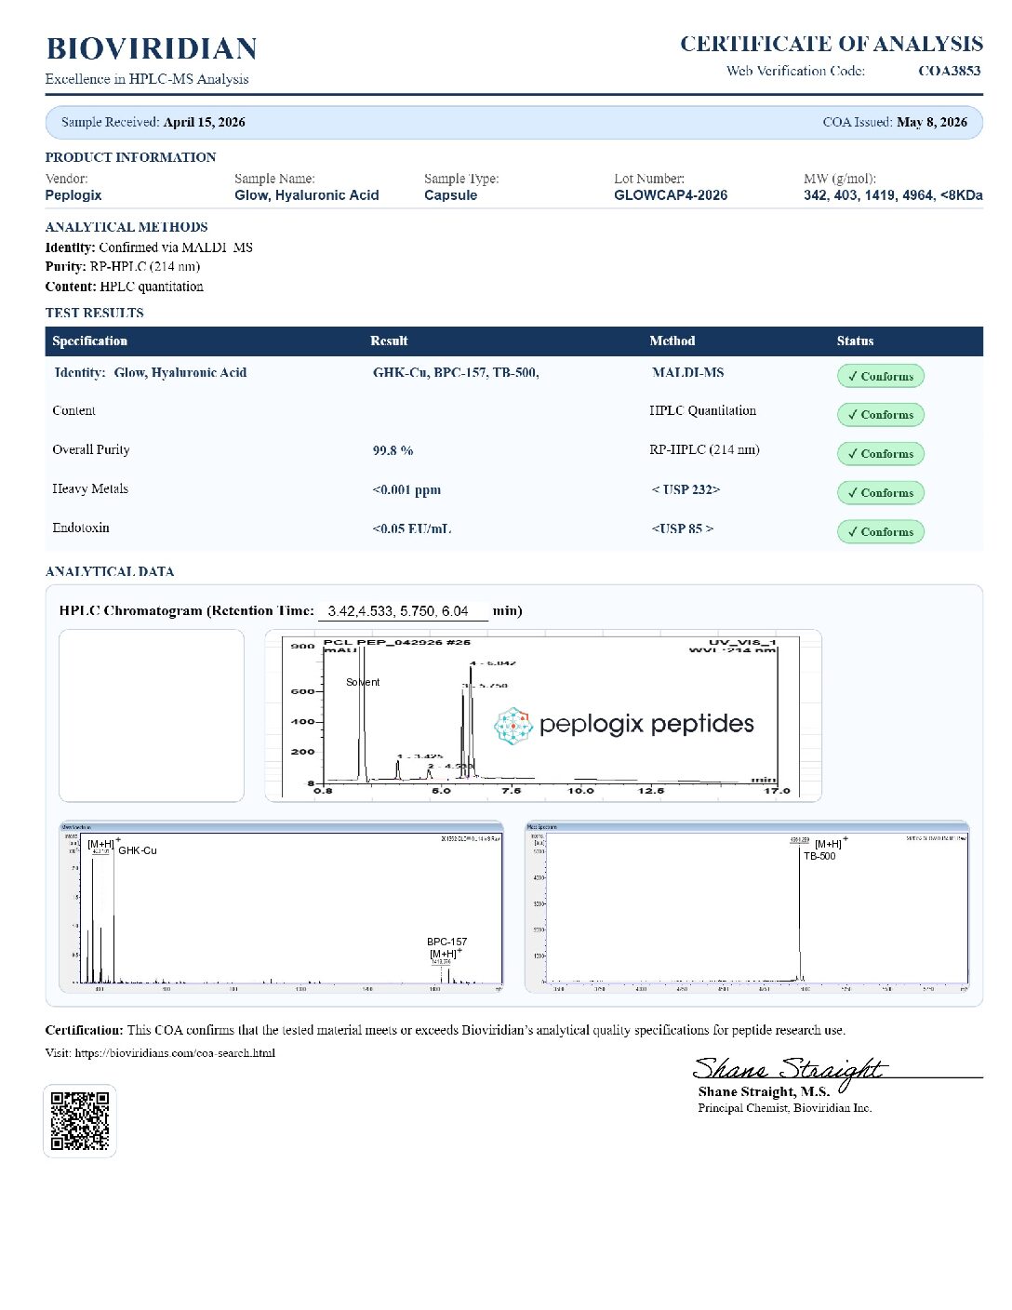Image resolution: width=1012 pixels, height=1310 pixels.
Task: Click the CERTIFICATE OF ANALYSIS title
Action: coord(832,44)
